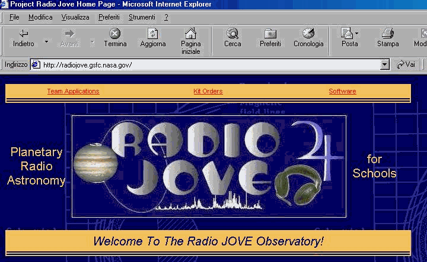Follow the Kit Orders link
This screenshot has height=262, width=427.
[208, 91]
